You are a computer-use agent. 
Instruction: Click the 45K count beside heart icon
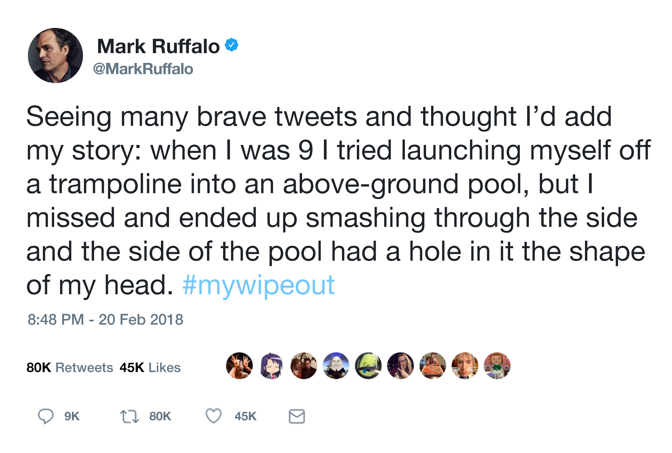[x=246, y=416]
